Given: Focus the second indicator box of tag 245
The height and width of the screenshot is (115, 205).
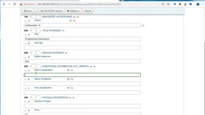Looking at the screenshot, I should click(x=38, y=31).
